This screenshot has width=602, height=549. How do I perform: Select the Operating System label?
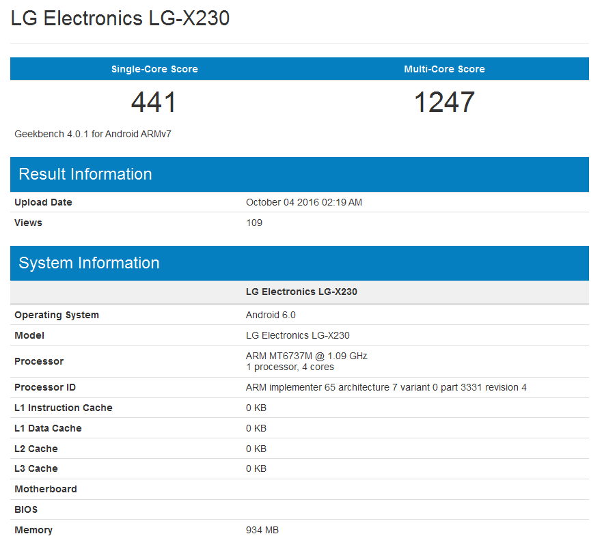[x=57, y=315]
